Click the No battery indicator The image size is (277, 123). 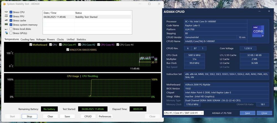49,109
